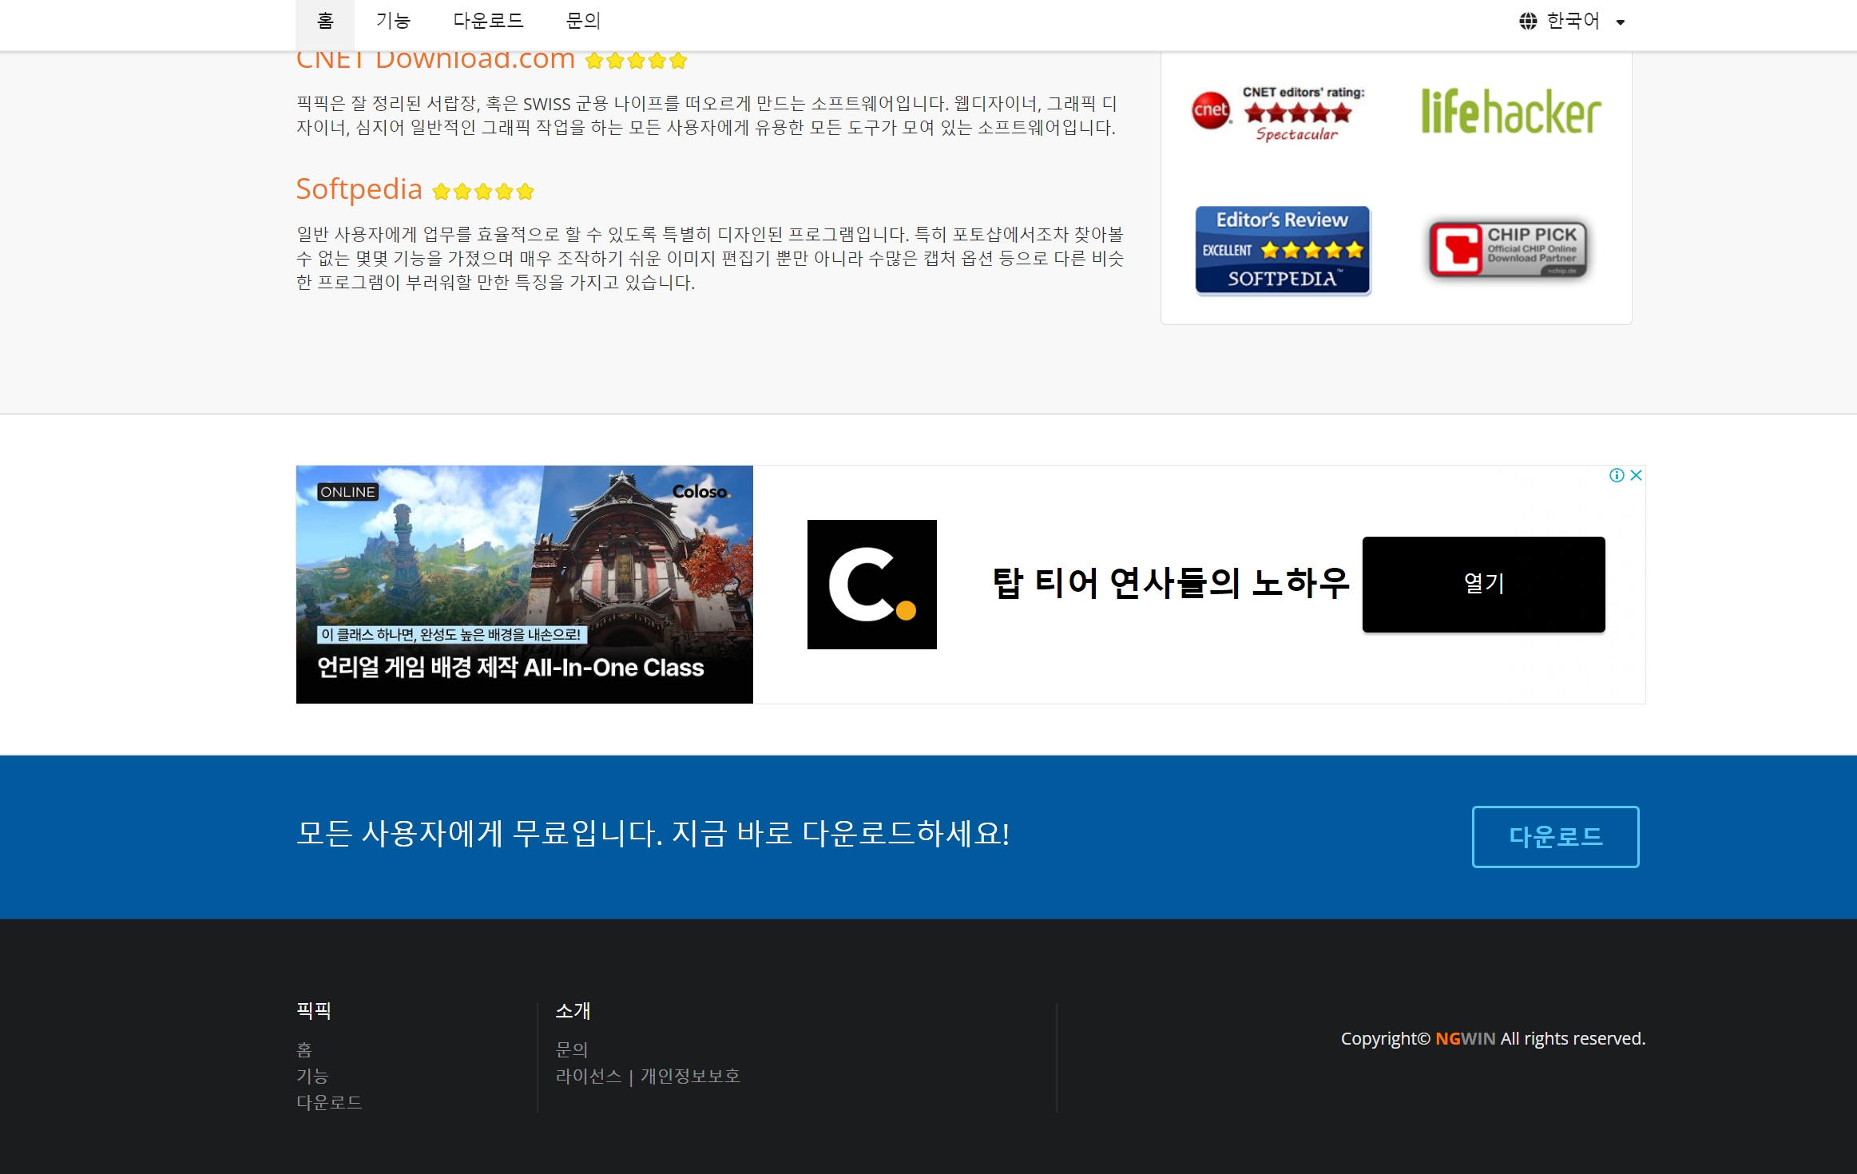Click the black Coloso C logo
Viewport: 1857px width, 1174px height.
tap(871, 585)
